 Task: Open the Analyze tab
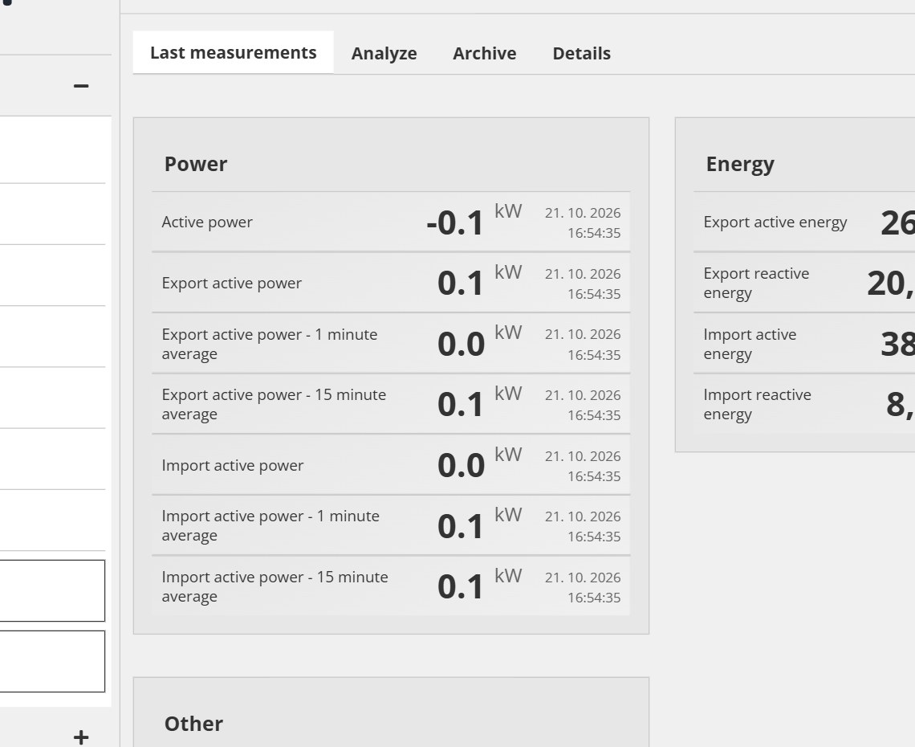point(384,53)
